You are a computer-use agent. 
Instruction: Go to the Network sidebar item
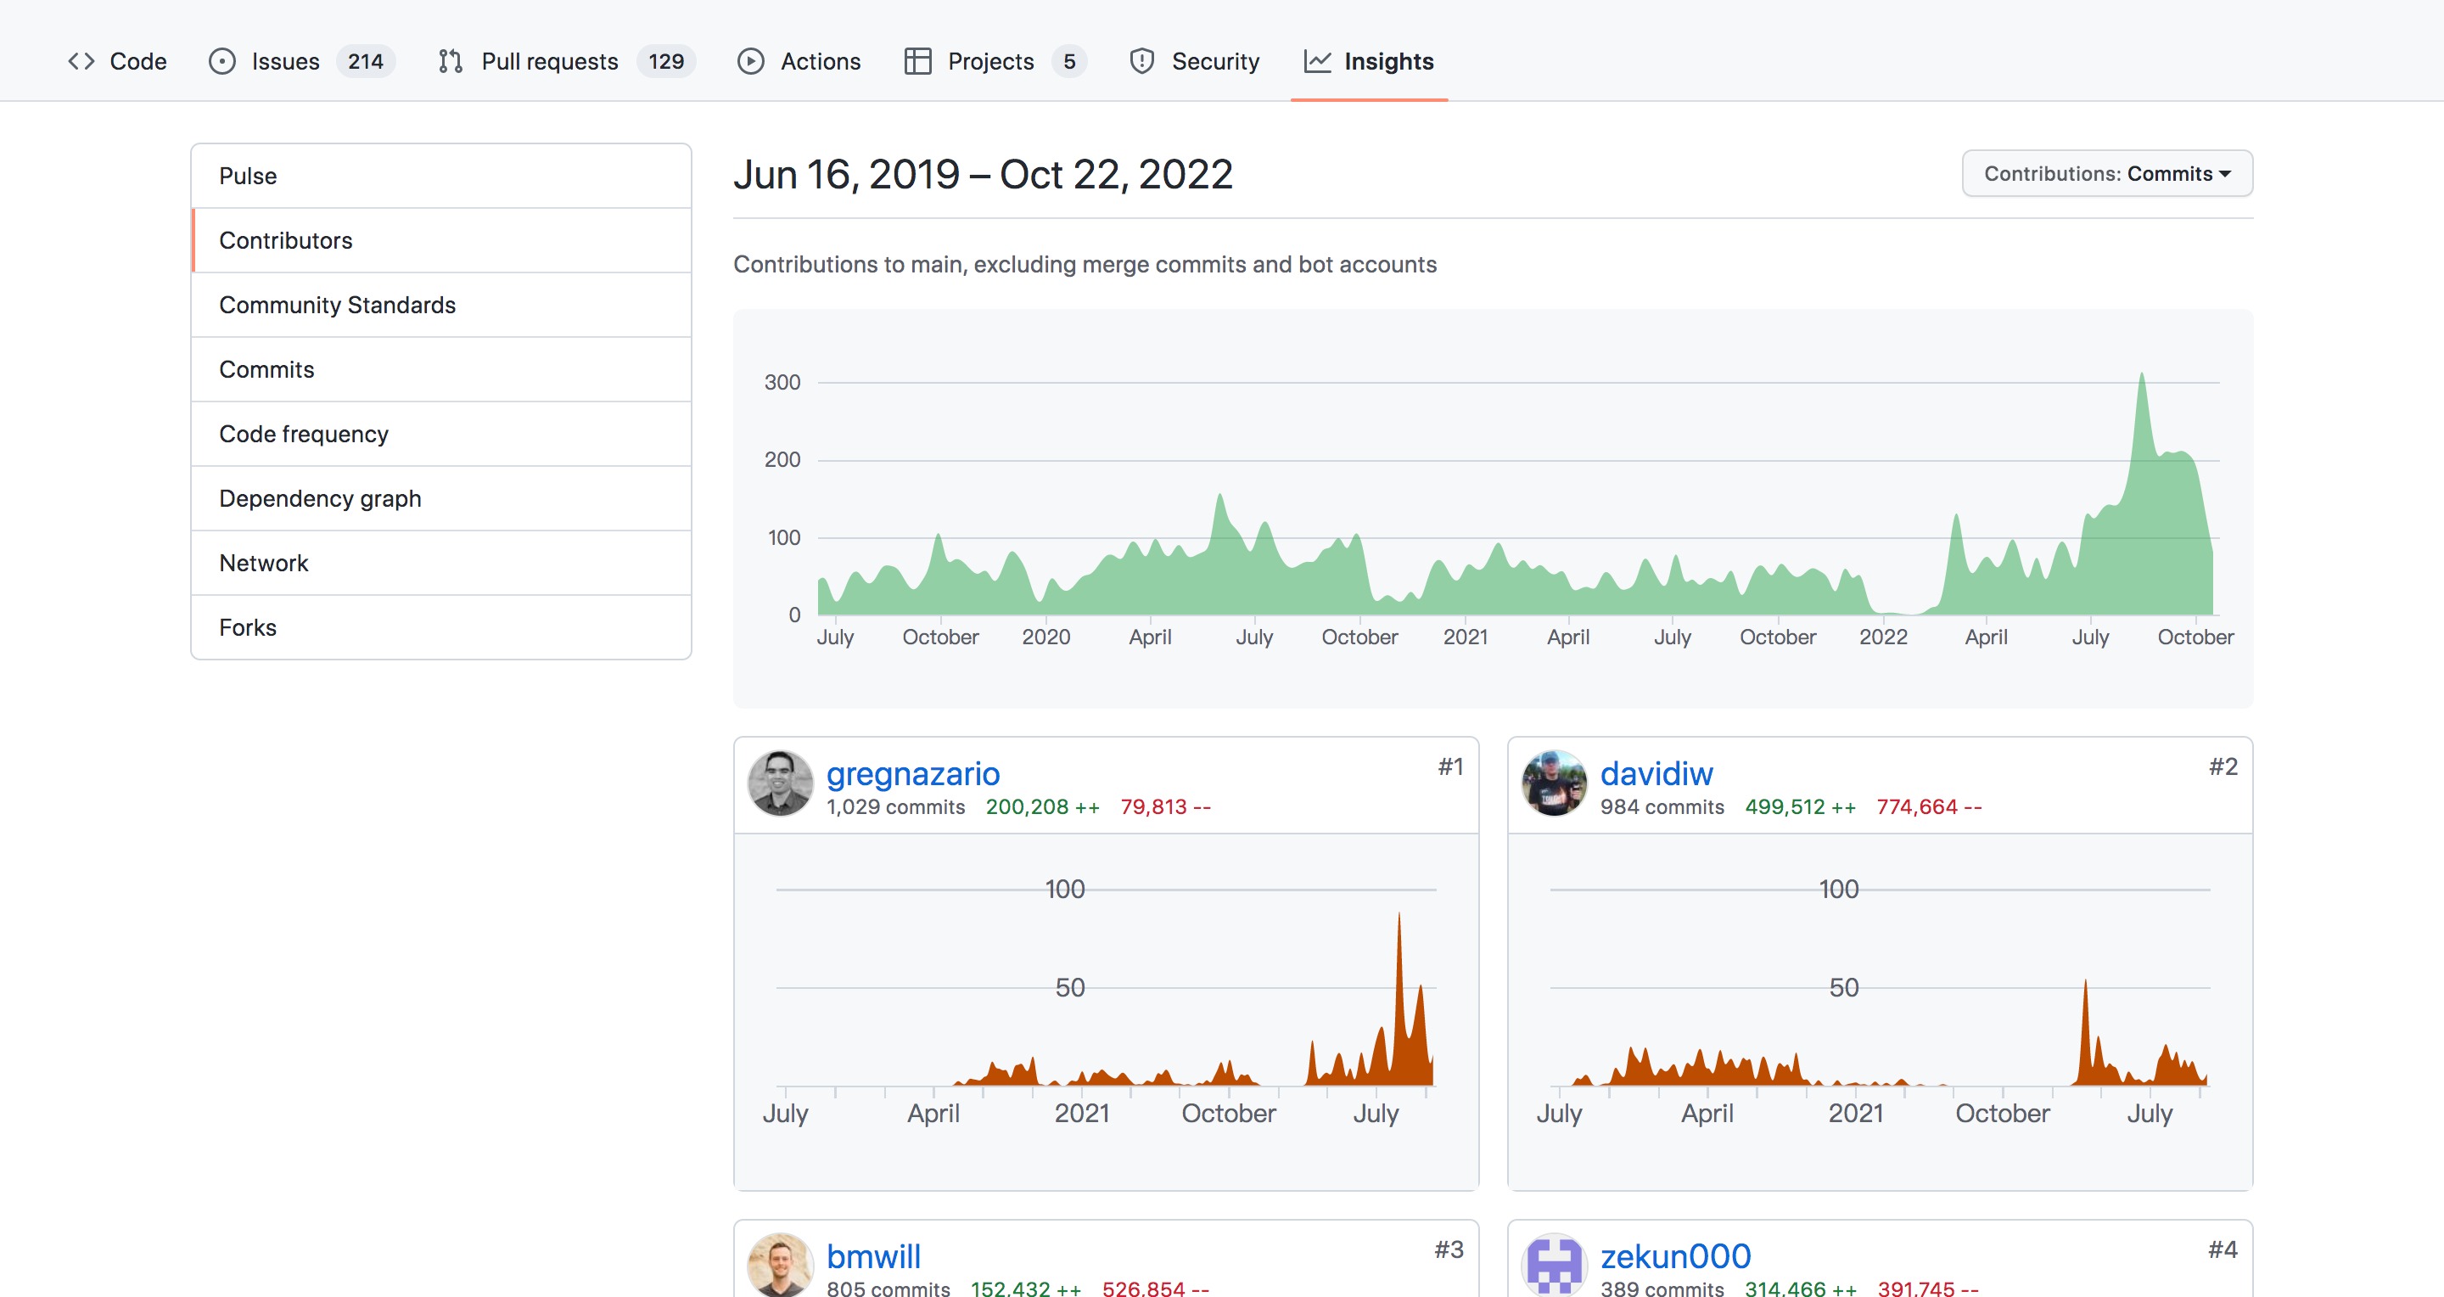[441, 564]
